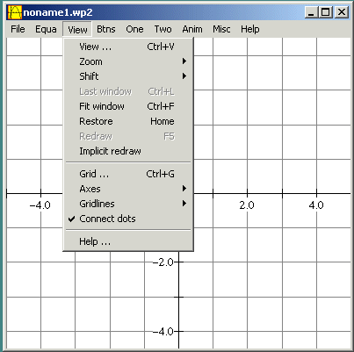The height and width of the screenshot is (352, 354).
Task: Maximize the noname1.wp2 window
Action: (326, 12)
